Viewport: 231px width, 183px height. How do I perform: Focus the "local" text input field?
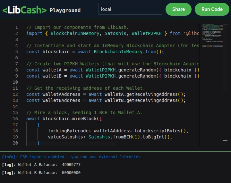coord(130,9)
